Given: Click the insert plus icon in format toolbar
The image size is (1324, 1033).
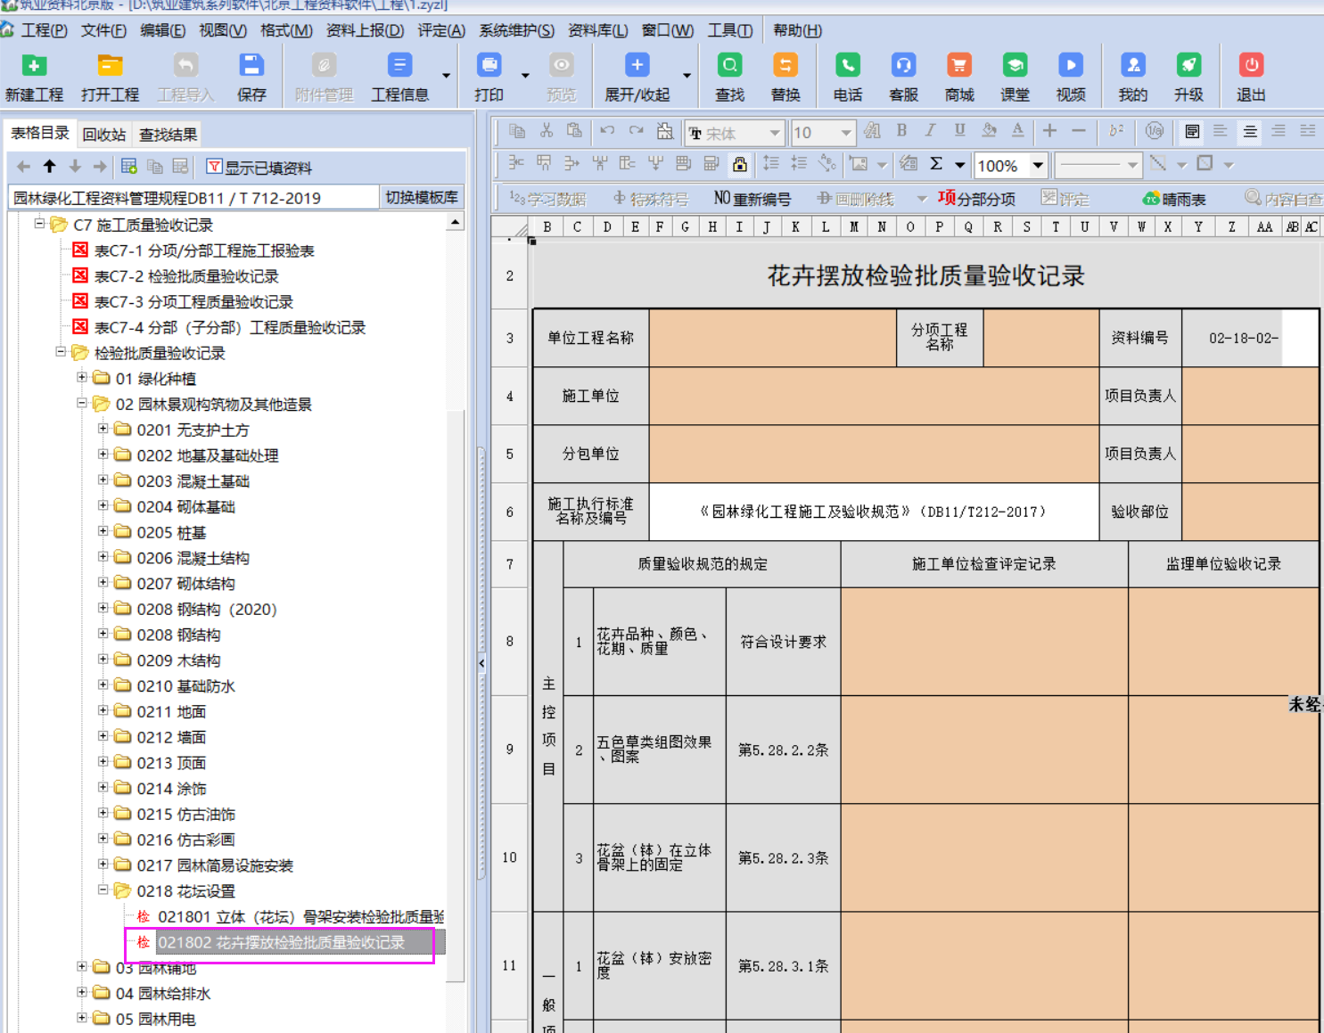Looking at the screenshot, I should (x=1049, y=131).
